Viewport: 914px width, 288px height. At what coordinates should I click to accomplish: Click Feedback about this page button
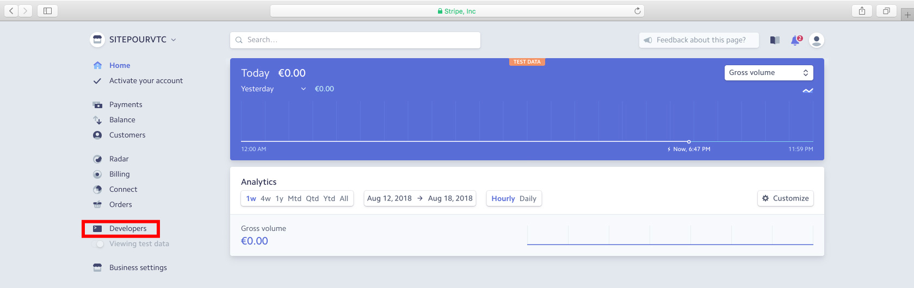click(x=699, y=40)
